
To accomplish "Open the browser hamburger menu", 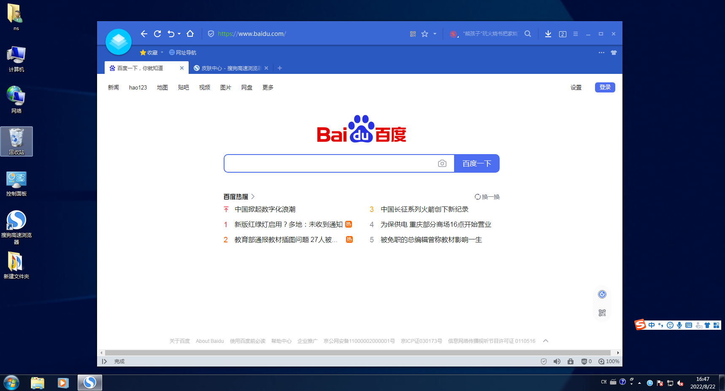I will (x=576, y=34).
